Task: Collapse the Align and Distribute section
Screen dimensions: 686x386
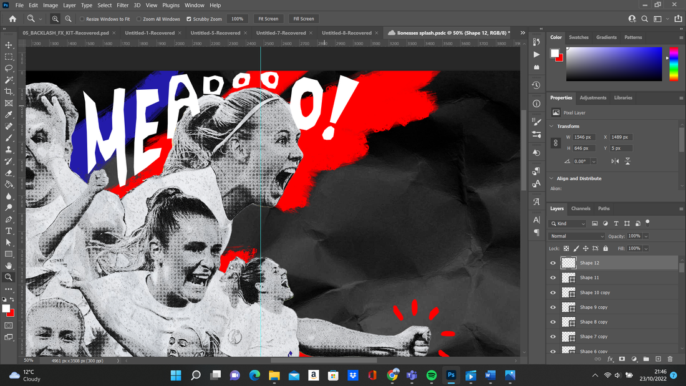Action: 552,178
